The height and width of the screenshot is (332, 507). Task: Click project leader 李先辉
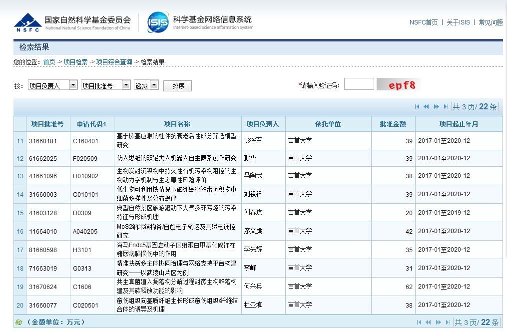pyautogui.click(x=253, y=249)
